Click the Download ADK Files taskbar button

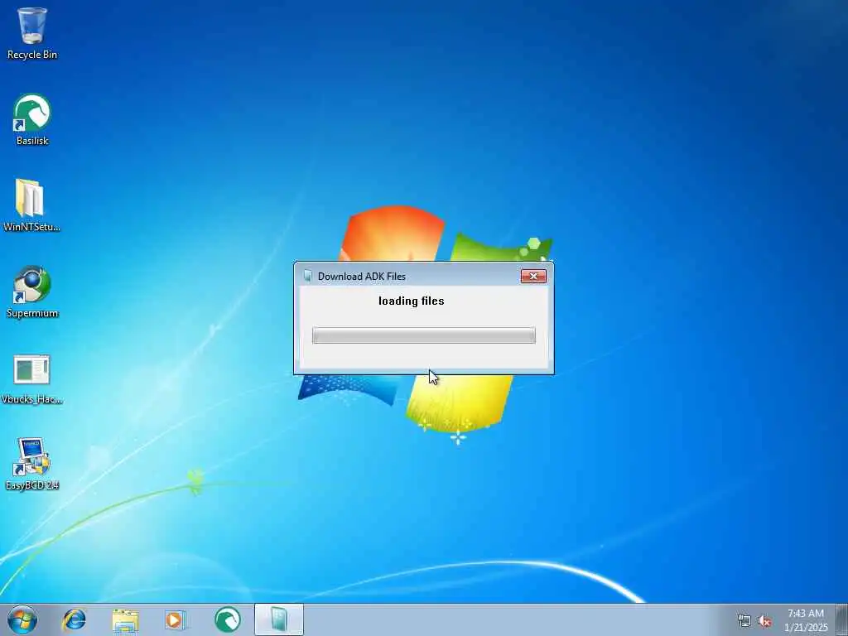(279, 619)
